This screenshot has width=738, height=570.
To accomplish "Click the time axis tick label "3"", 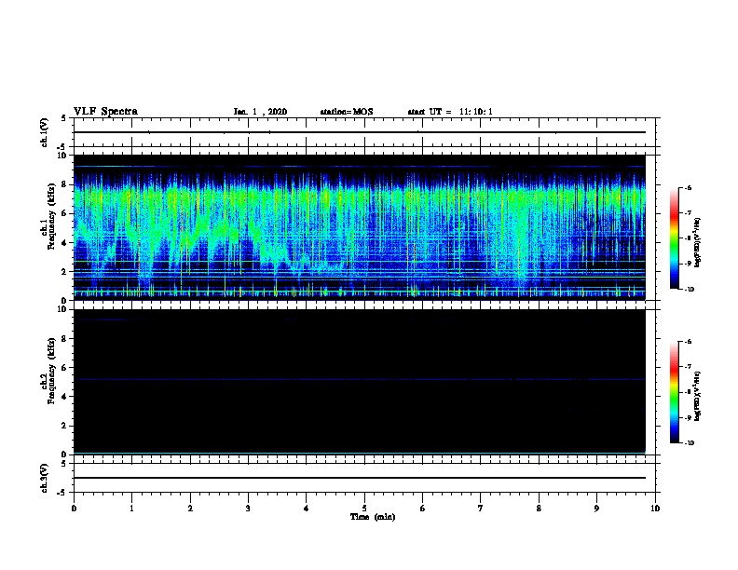I will point(248,509).
